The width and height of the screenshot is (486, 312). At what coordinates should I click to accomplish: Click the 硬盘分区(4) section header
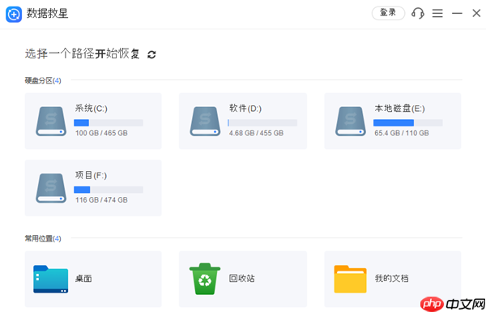(x=43, y=81)
